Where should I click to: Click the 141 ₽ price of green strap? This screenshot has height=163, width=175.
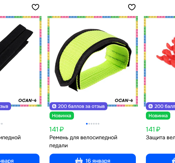[57, 129]
